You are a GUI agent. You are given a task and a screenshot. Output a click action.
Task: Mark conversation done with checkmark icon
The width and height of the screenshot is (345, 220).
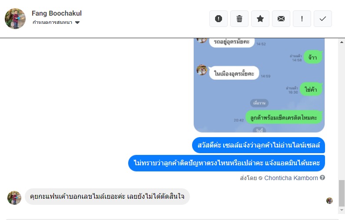(322, 19)
